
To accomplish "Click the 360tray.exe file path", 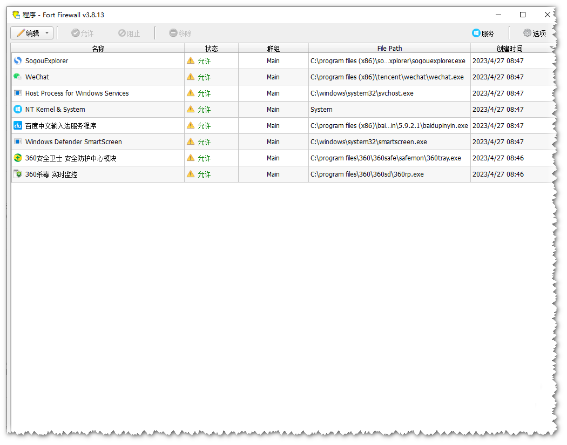I will click(386, 158).
